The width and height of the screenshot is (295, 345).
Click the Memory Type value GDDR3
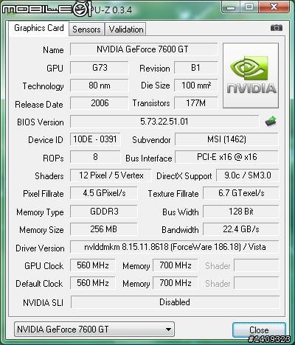pyautogui.click(x=104, y=212)
